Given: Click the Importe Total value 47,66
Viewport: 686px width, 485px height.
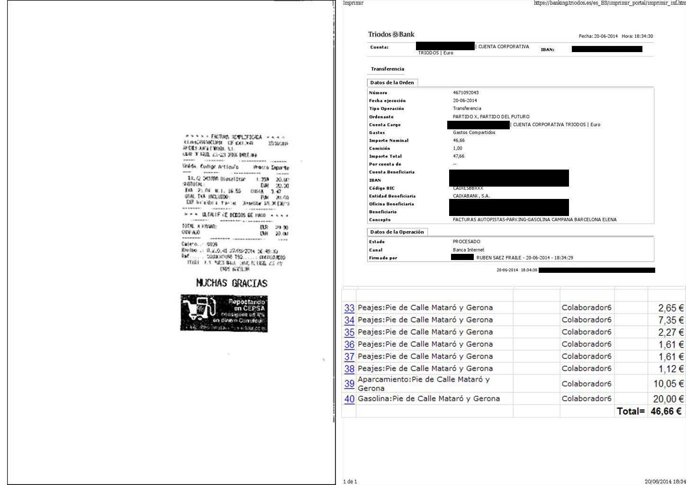Looking at the screenshot, I should (x=459, y=156).
